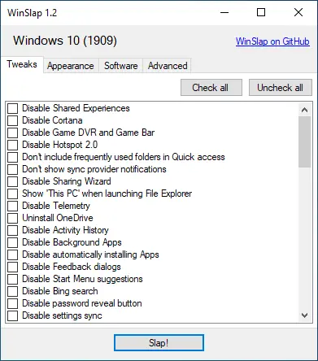Viewport: 318px width, 361px height.
Task: Click the Uncheck all button
Action: tap(281, 88)
